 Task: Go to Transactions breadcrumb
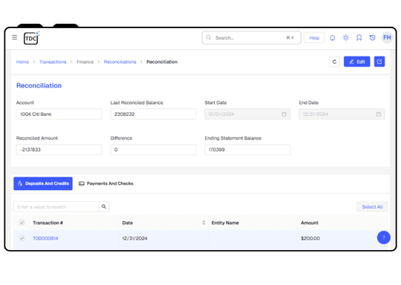click(x=53, y=62)
